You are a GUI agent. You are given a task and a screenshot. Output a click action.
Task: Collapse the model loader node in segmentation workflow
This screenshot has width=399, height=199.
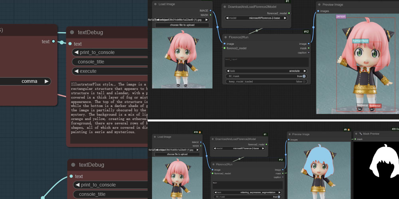213,139
